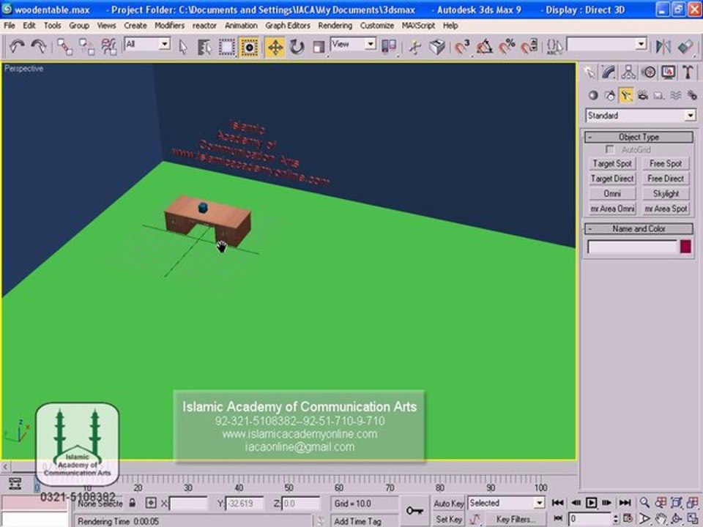Toggle Select and Manipulate mode

415,47
